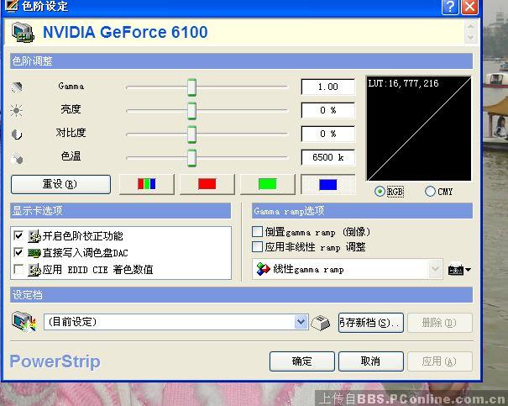Click the contrast value field next to 对比度

pyautogui.click(x=327, y=134)
